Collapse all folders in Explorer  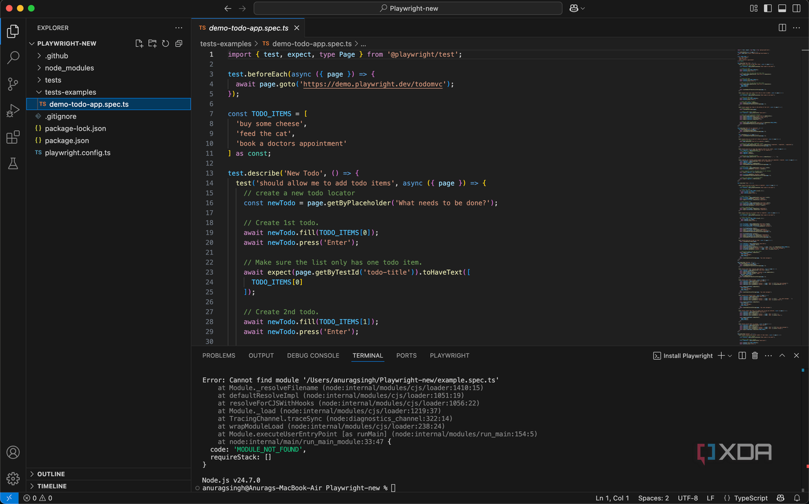click(179, 44)
